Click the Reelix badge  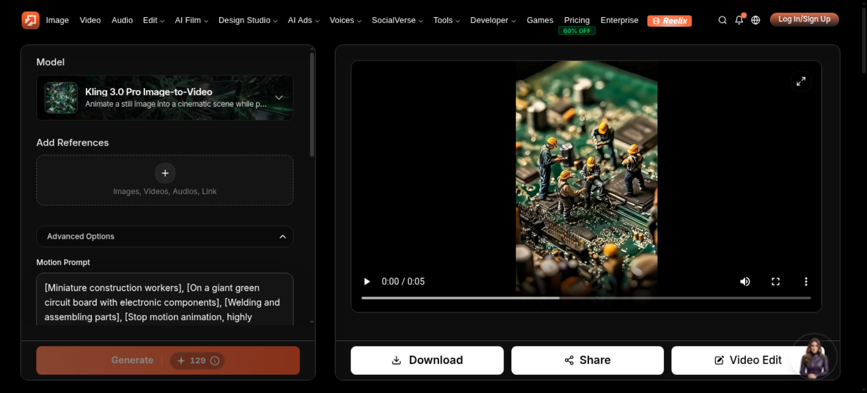pos(669,20)
